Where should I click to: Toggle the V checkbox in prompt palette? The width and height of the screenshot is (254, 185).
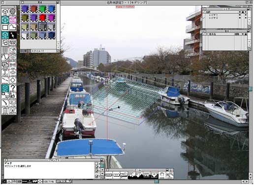click(x=96, y=167)
